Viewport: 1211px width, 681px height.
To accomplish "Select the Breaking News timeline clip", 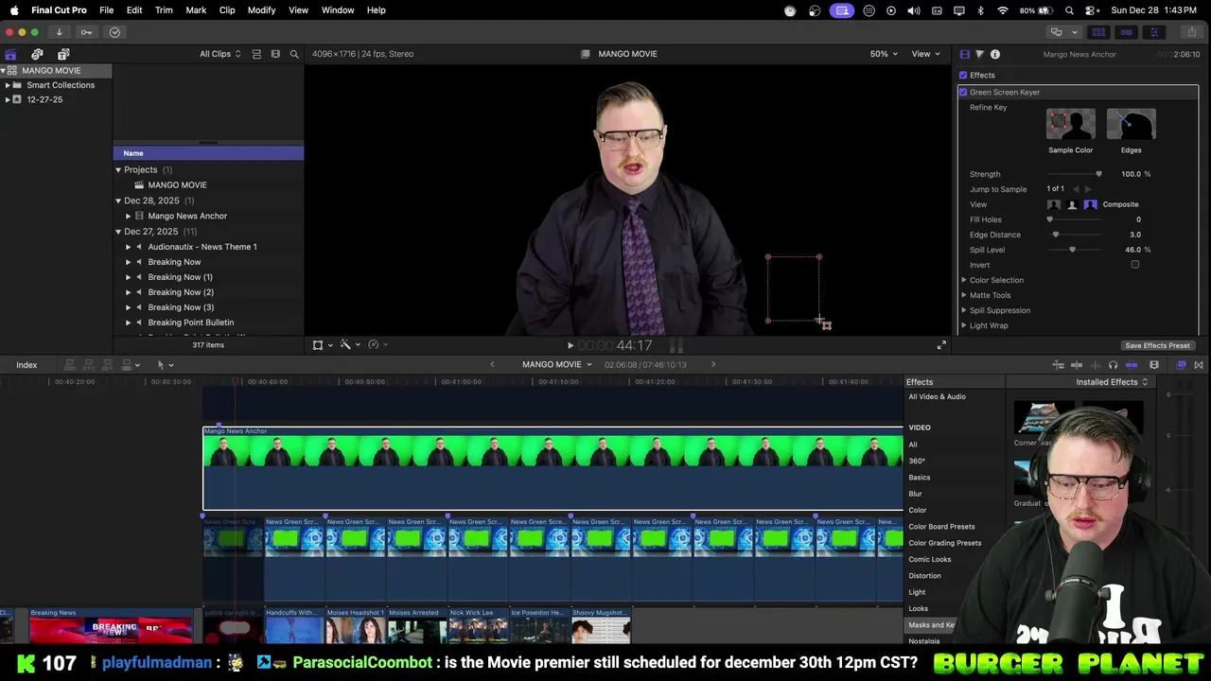I will (111, 626).
